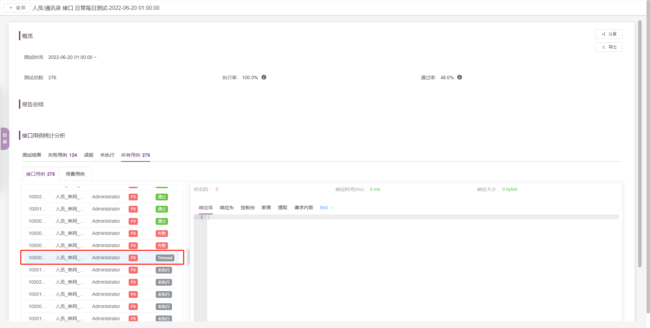Click the 接口用例统计分析 section heading

(x=44, y=136)
